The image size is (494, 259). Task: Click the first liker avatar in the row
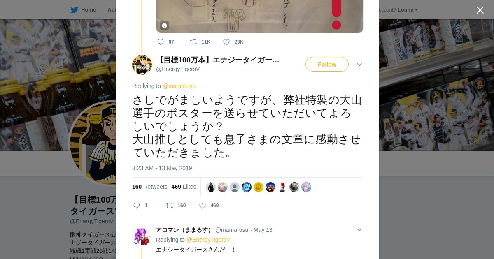click(211, 187)
